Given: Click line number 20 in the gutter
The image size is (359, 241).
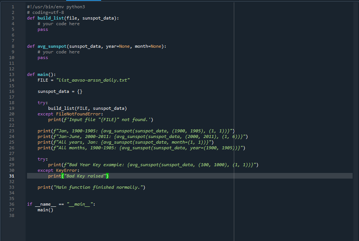Looking at the screenshot, I should [12, 114].
